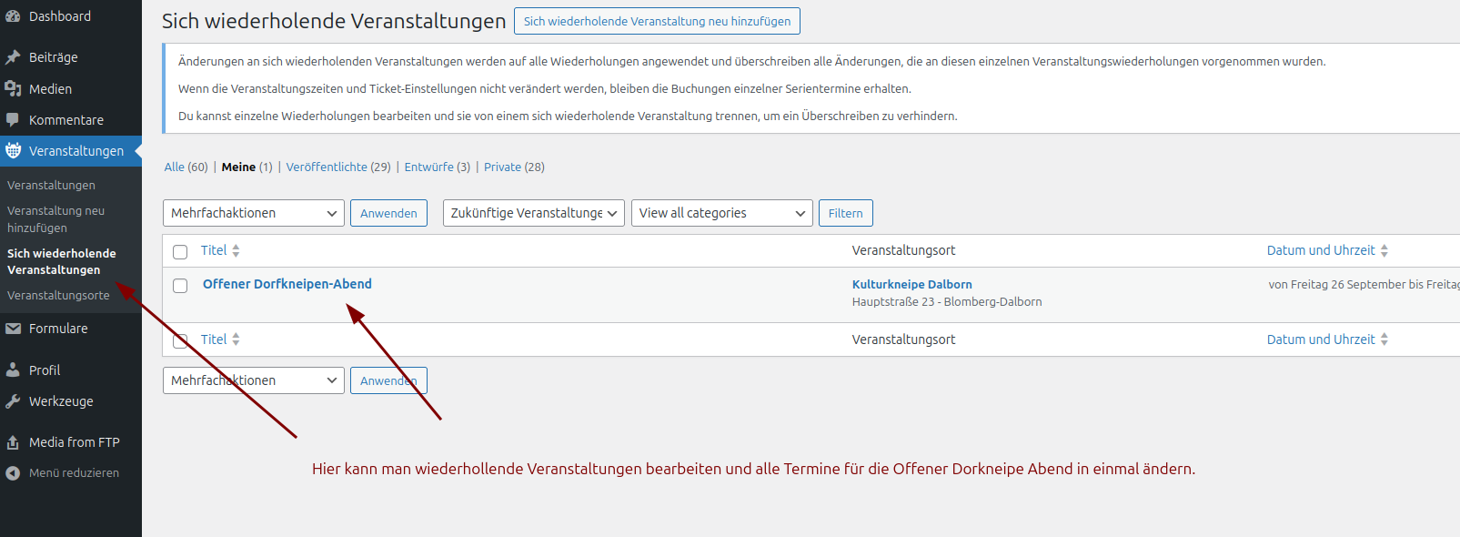The image size is (1460, 537).
Task: Open the bottom Mehrfachaktionen dropdown
Action: coord(254,380)
